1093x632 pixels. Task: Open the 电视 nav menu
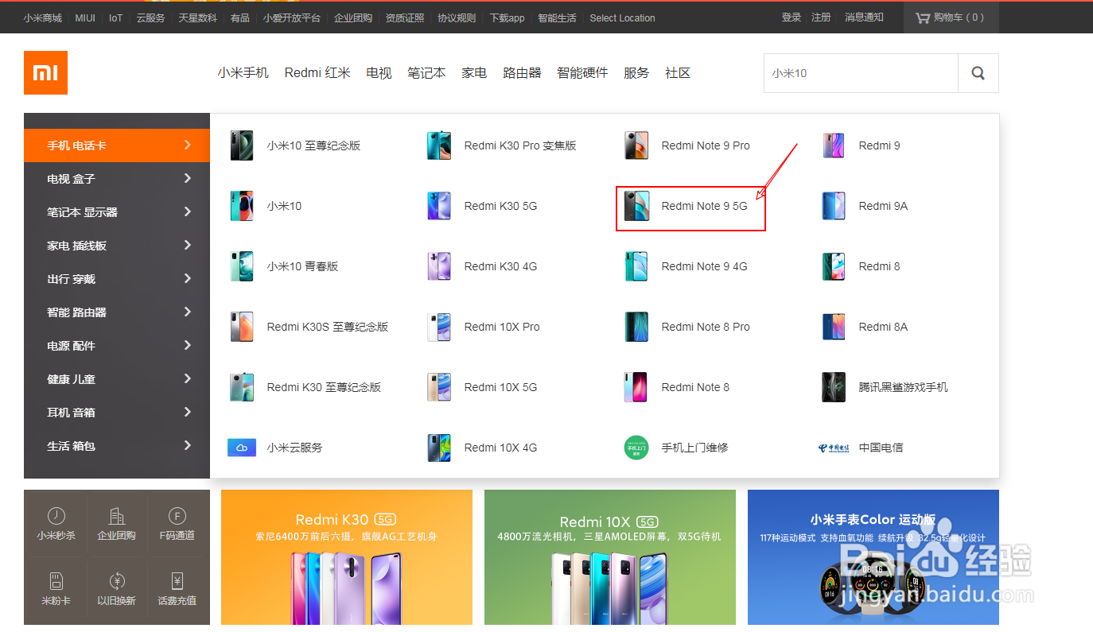379,73
